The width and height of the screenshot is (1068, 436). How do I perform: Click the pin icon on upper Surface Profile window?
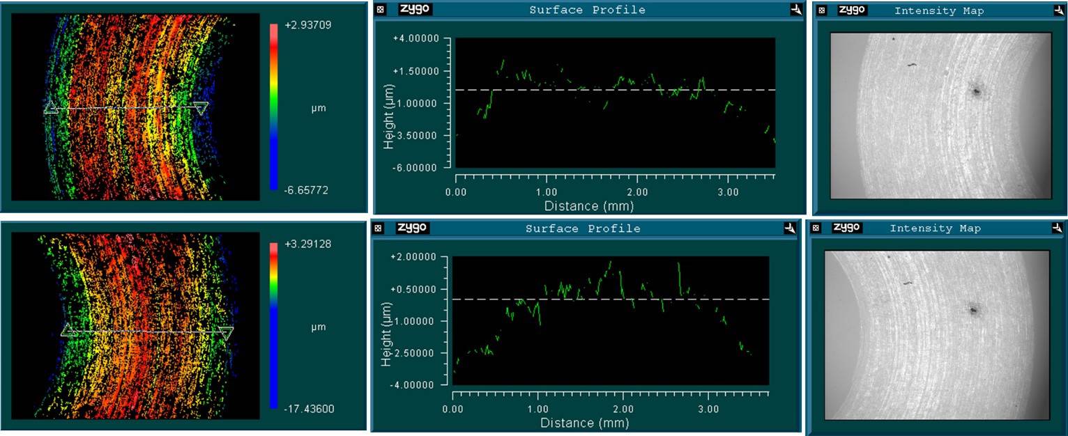click(x=797, y=10)
